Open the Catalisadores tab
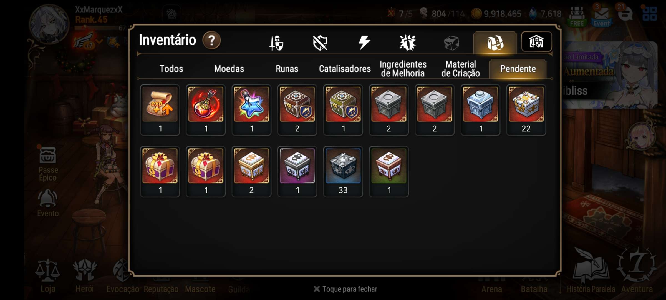This screenshot has height=300, width=666. point(345,69)
